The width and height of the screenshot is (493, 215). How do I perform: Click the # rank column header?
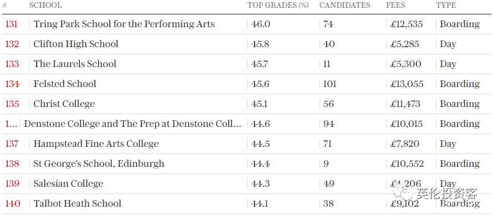coord(5,6)
